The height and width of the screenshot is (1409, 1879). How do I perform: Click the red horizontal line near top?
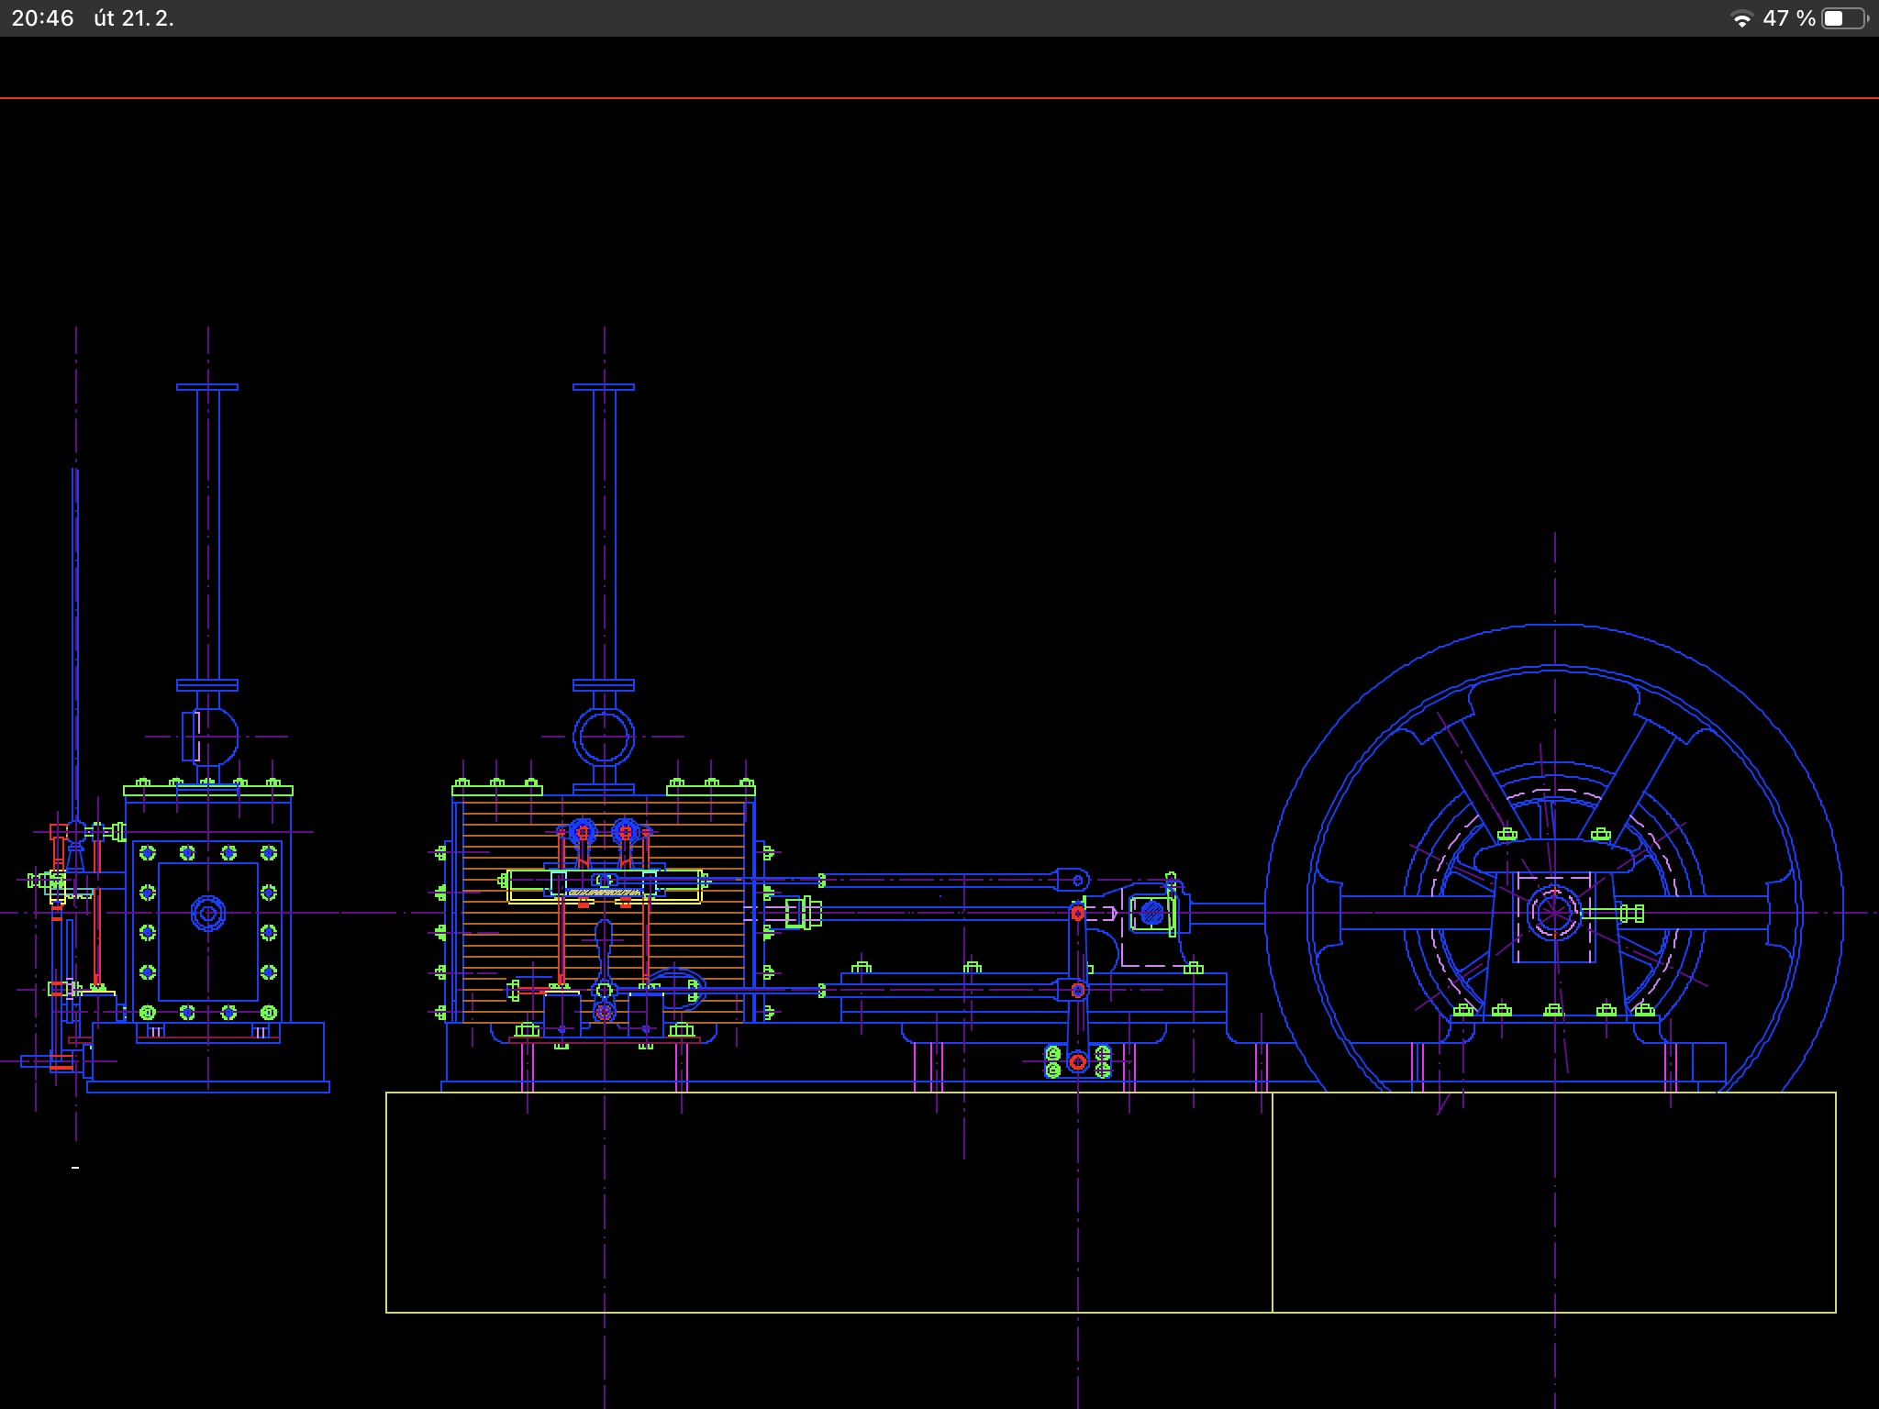pos(939,97)
